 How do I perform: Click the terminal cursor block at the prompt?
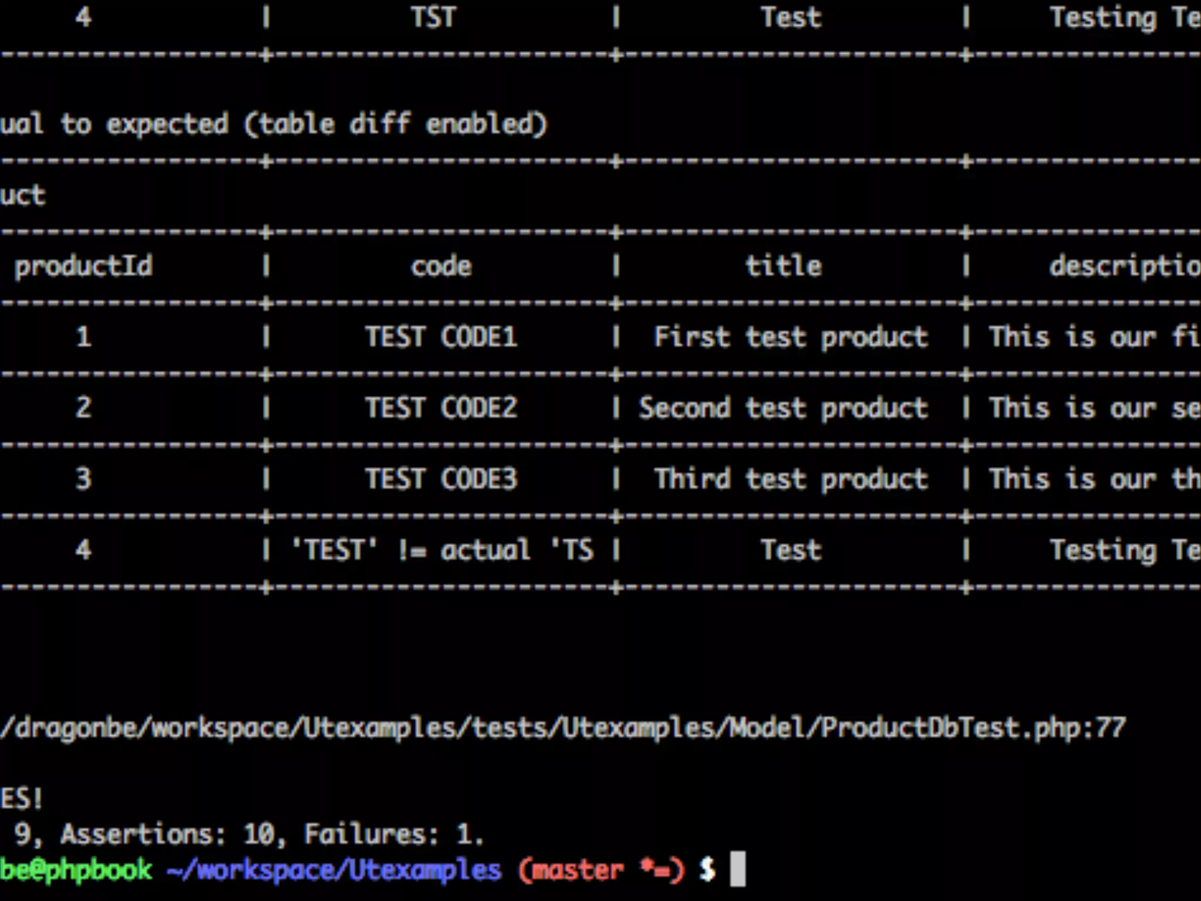(738, 869)
